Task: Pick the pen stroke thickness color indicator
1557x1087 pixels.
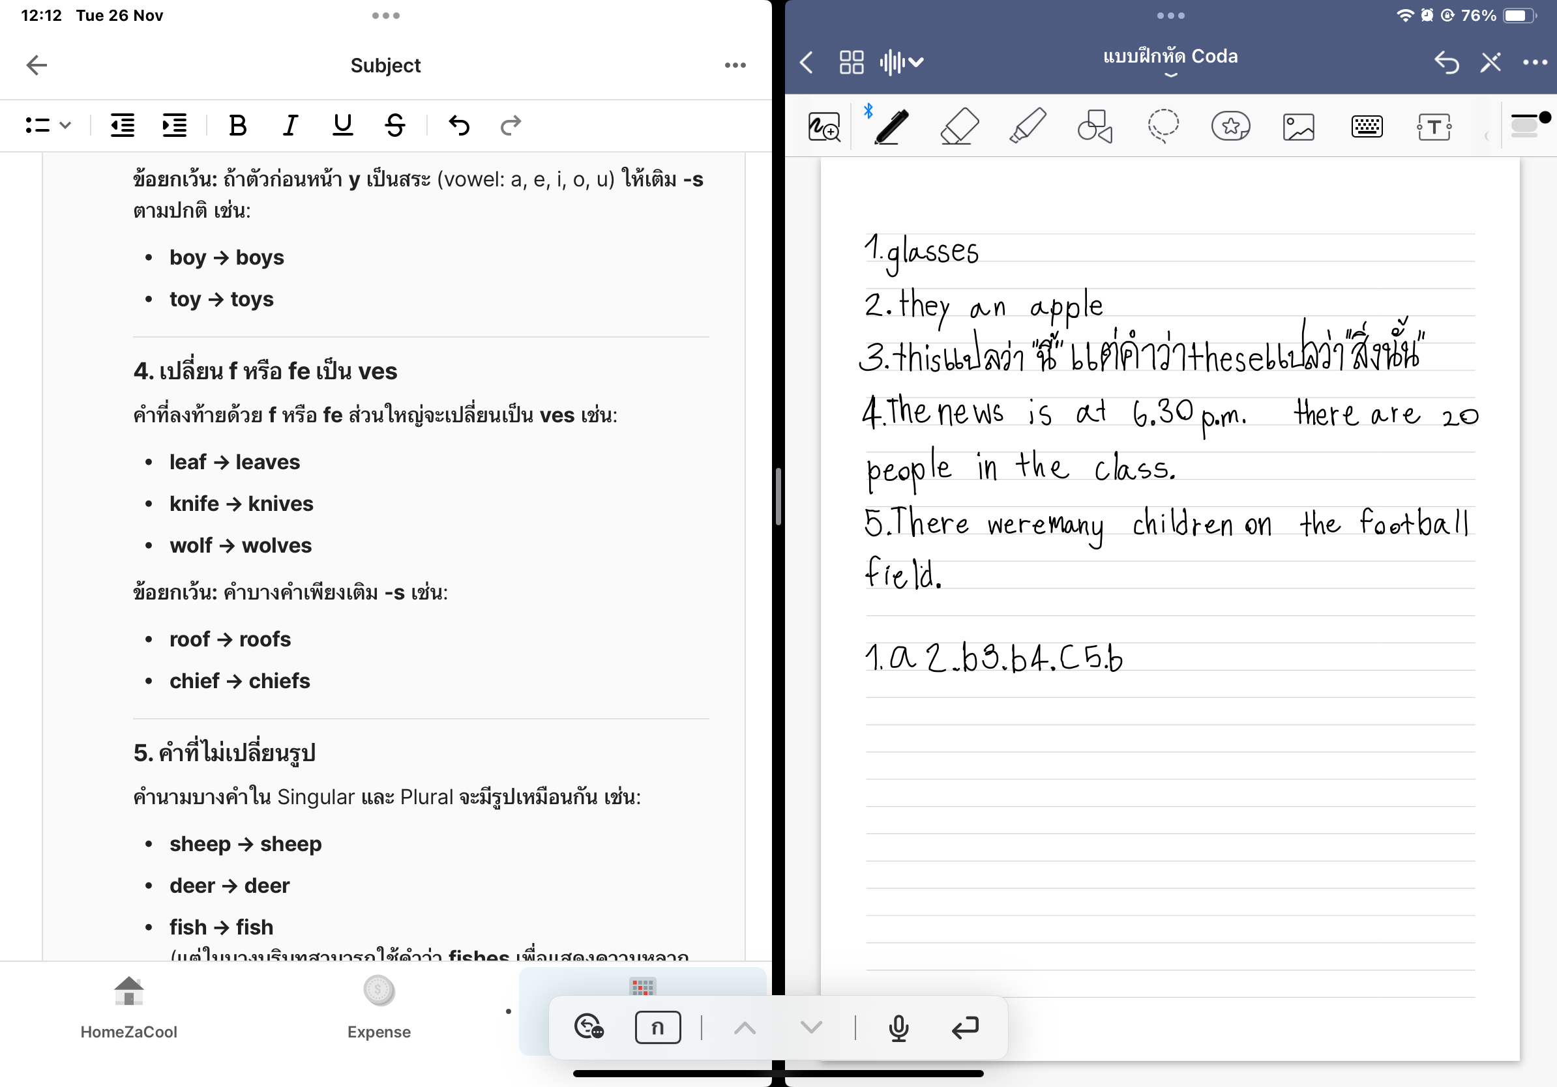Action: click(x=1528, y=124)
